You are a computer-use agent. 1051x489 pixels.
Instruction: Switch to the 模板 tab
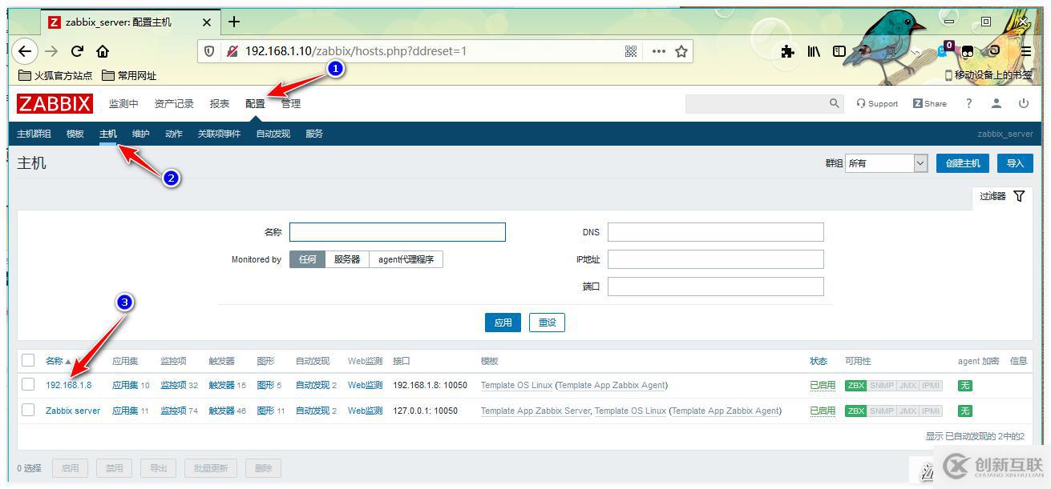point(75,134)
